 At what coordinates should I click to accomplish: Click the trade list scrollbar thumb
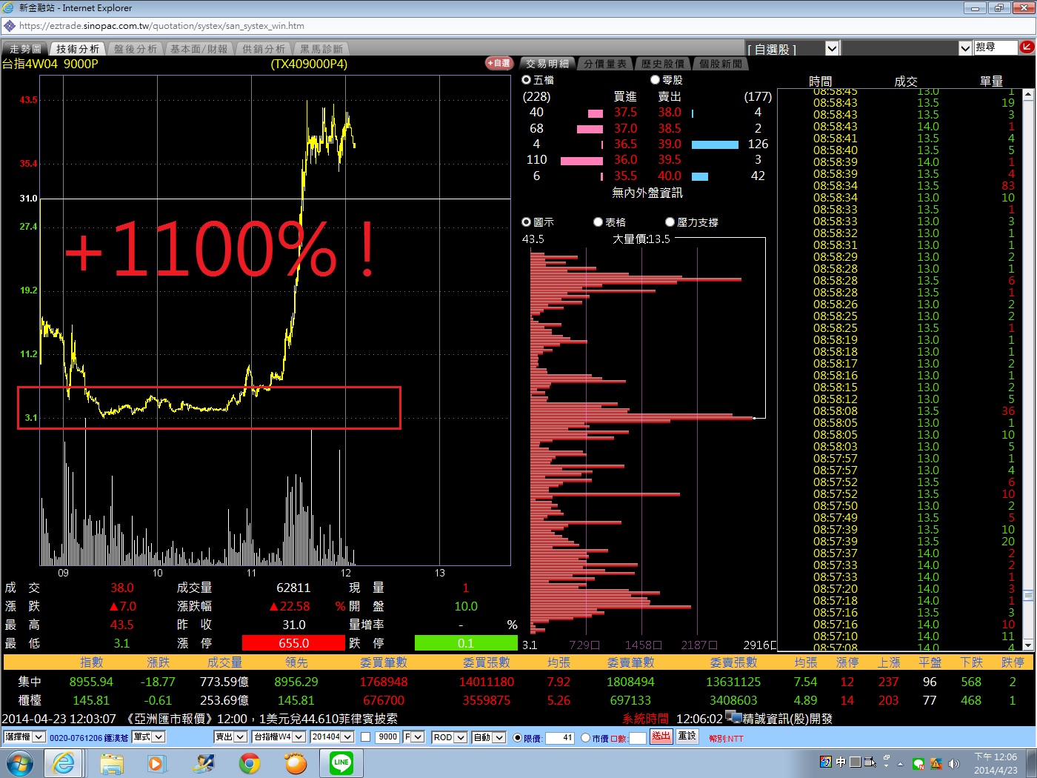click(x=1028, y=595)
